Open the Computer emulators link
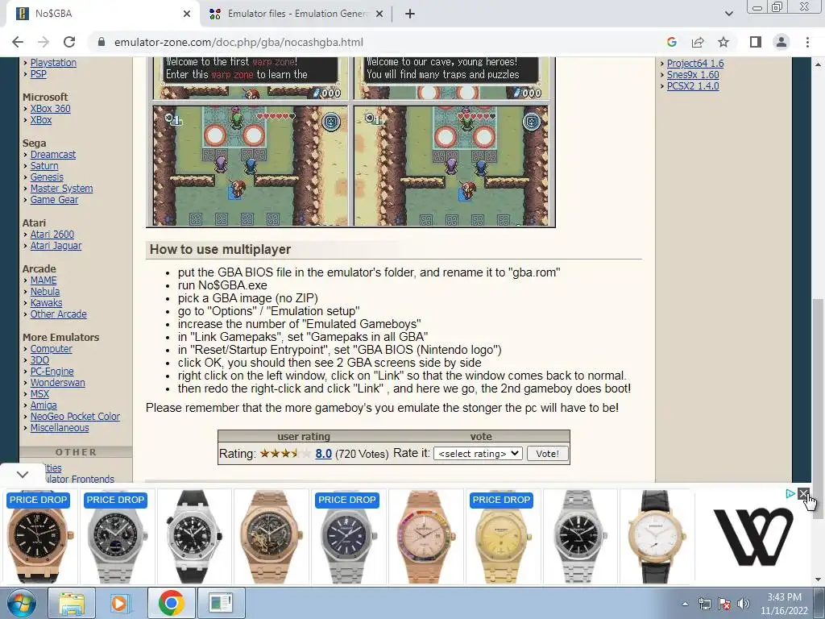Viewport: 825px width, 619px height. [x=51, y=349]
